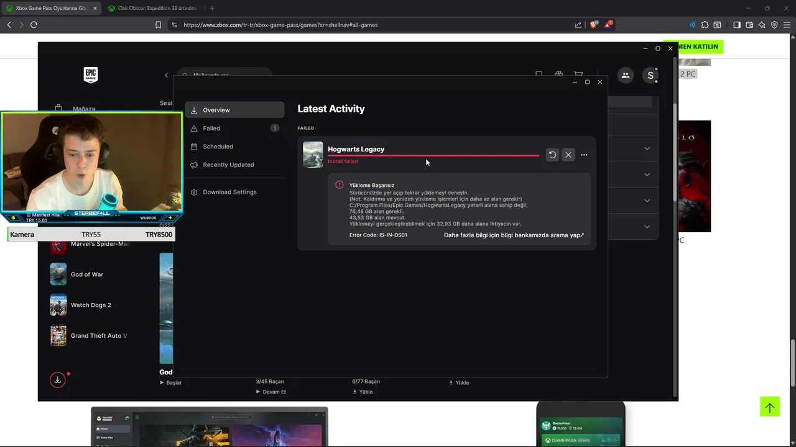796x447 pixels.
Task: Open the knowledge base search link
Action: 514,235
